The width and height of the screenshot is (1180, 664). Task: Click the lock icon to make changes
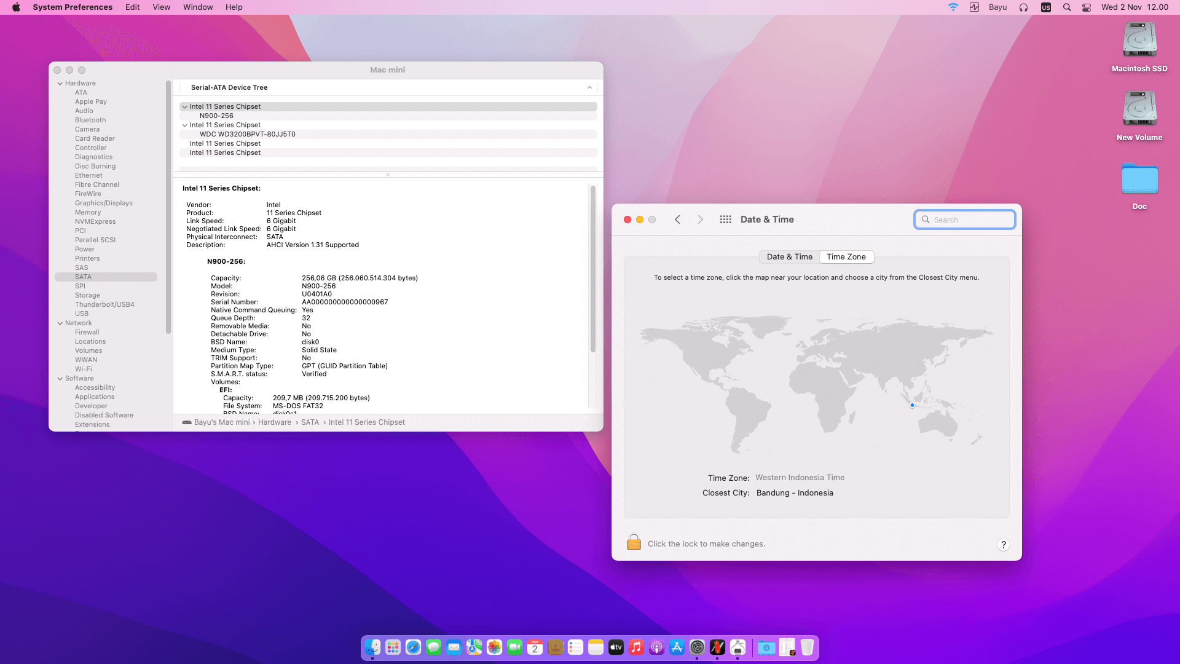tap(634, 542)
